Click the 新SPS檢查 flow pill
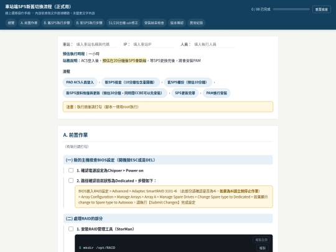This screenshot has height=252, width=336. point(131,82)
